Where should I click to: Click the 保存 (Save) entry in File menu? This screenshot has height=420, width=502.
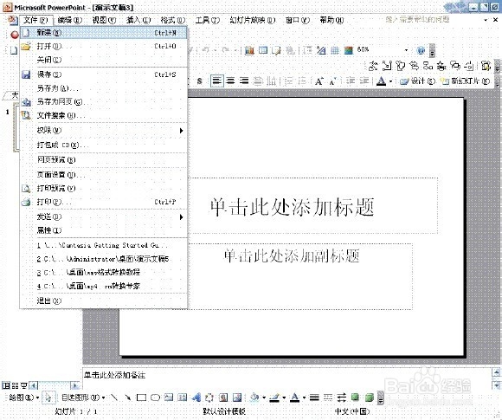[103, 74]
